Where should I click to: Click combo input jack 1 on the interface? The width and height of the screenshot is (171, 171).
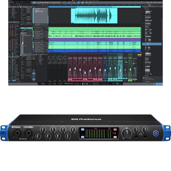(17, 133)
